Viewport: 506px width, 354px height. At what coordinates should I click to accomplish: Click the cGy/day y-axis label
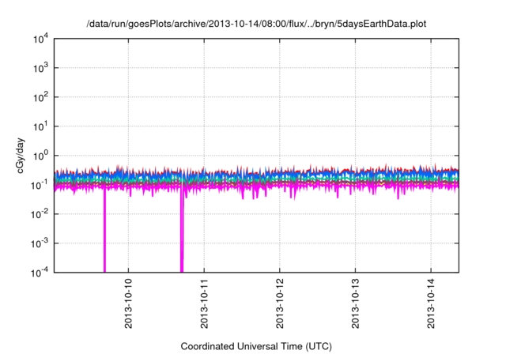click(21, 156)
